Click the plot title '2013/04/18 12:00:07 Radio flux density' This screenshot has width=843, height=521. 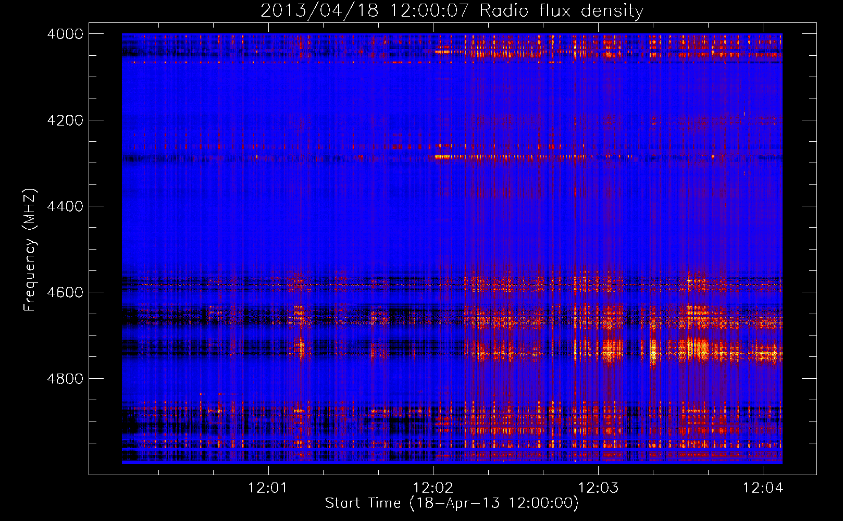[x=452, y=11]
